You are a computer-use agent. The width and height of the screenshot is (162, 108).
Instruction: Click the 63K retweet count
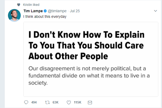(x=56, y=102)
